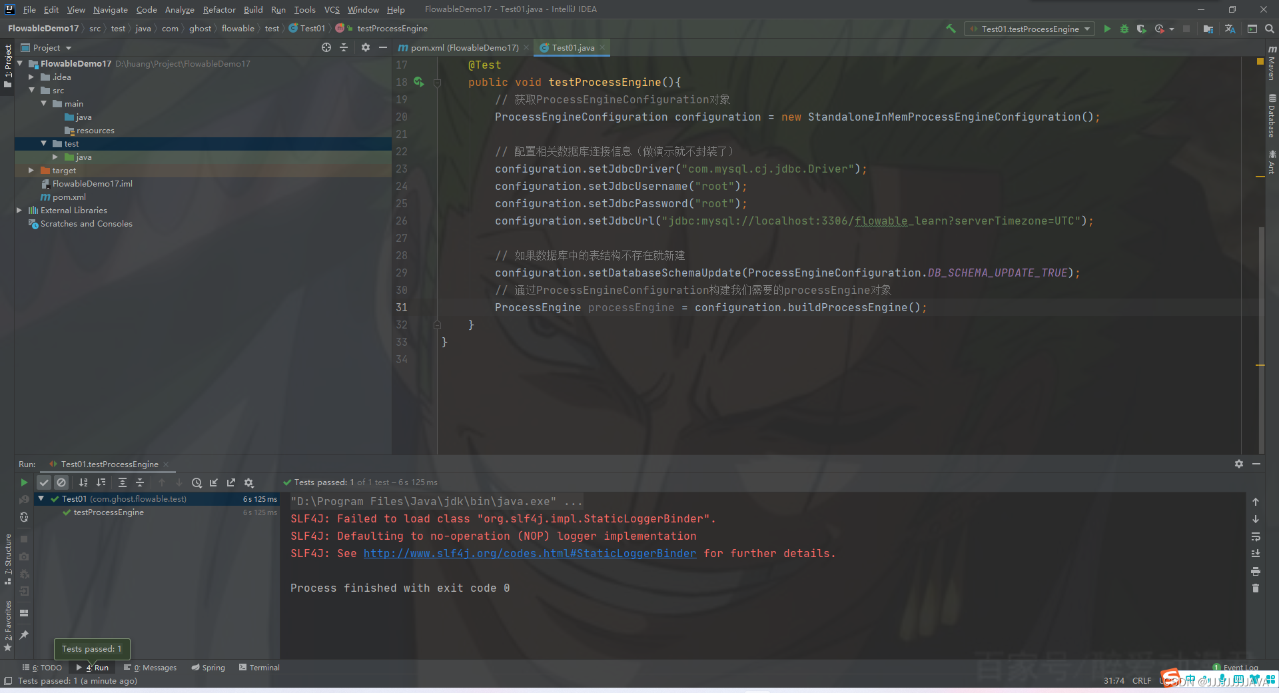Click the console print icon
Screen dimensions: 1279x693
[1256, 571]
